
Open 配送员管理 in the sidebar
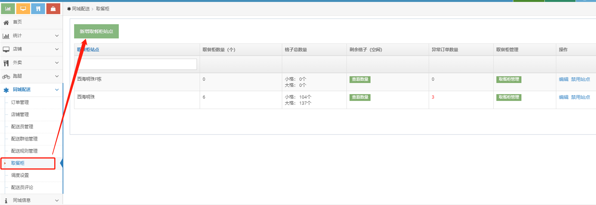[22, 127]
